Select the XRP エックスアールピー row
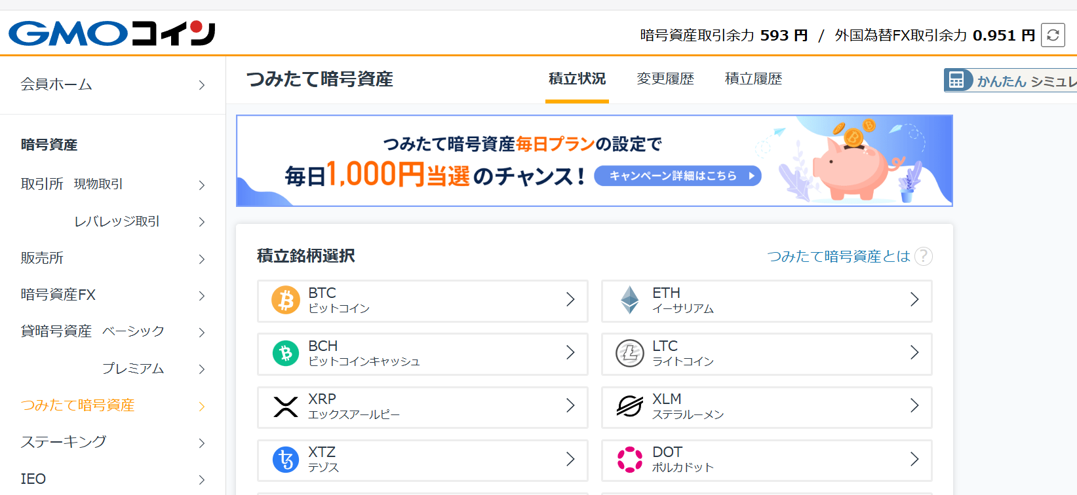 [423, 407]
